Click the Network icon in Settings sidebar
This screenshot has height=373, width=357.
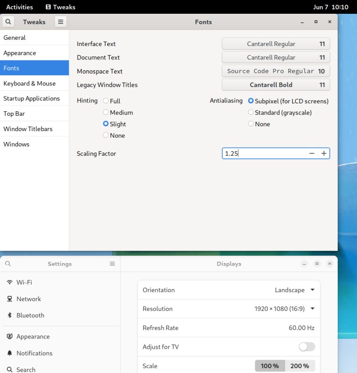[x=9, y=299]
